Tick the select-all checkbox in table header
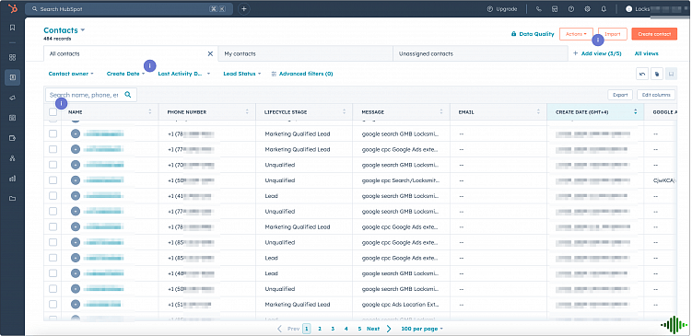Screen dimensions: 692x336 click(x=53, y=112)
